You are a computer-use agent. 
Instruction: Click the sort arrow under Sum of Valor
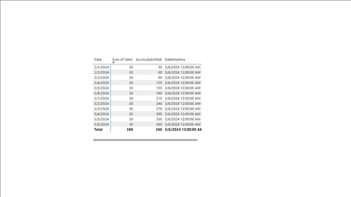pos(114,62)
